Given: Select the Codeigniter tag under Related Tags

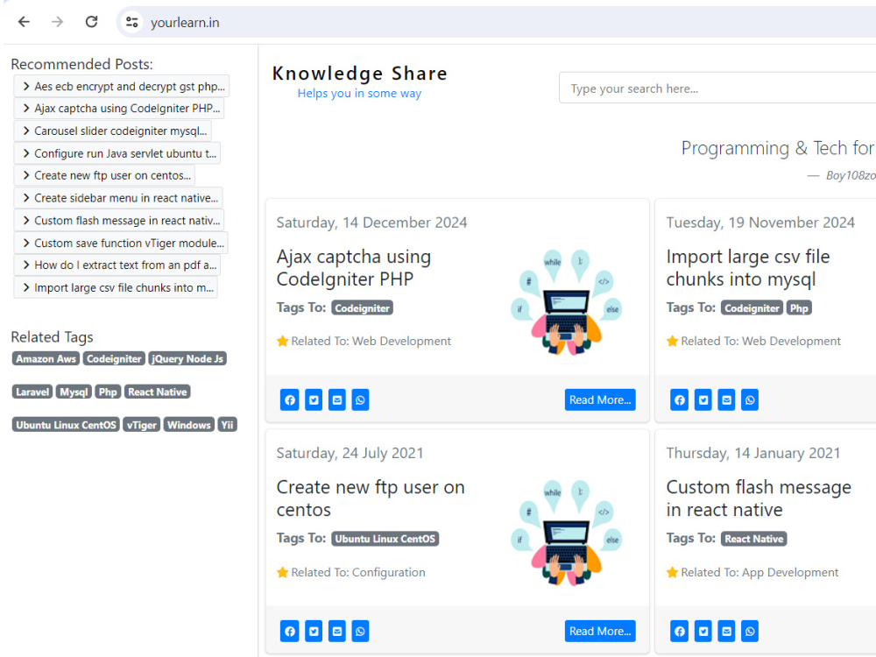Looking at the screenshot, I should tap(115, 358).
